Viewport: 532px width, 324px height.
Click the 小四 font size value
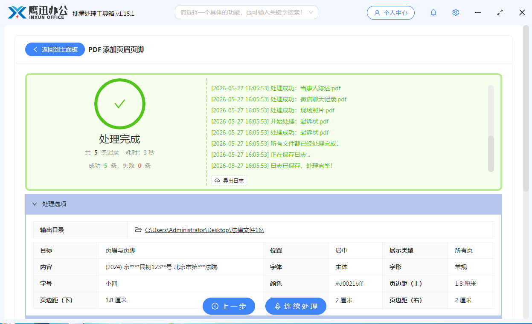pyautogui.click(x=111, y=284)
